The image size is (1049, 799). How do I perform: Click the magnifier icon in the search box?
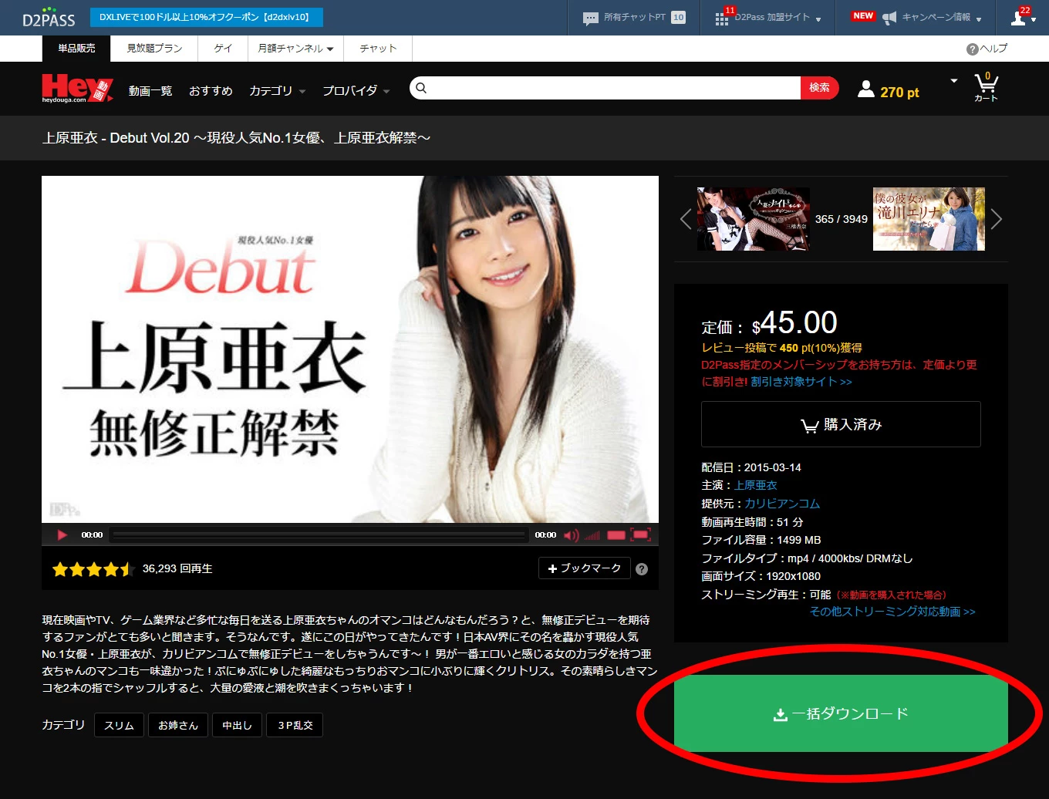[421, 88]
